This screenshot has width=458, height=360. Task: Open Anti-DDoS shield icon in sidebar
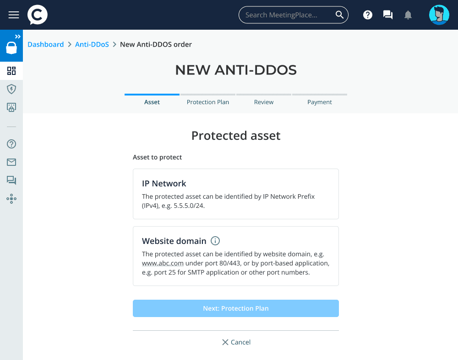pyautogui.click(x=11, y=89)
